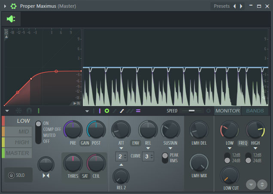Click the LOW CUT knob
Image resolution: width=273 pixels, height=194 pixels.
point(230,176)
